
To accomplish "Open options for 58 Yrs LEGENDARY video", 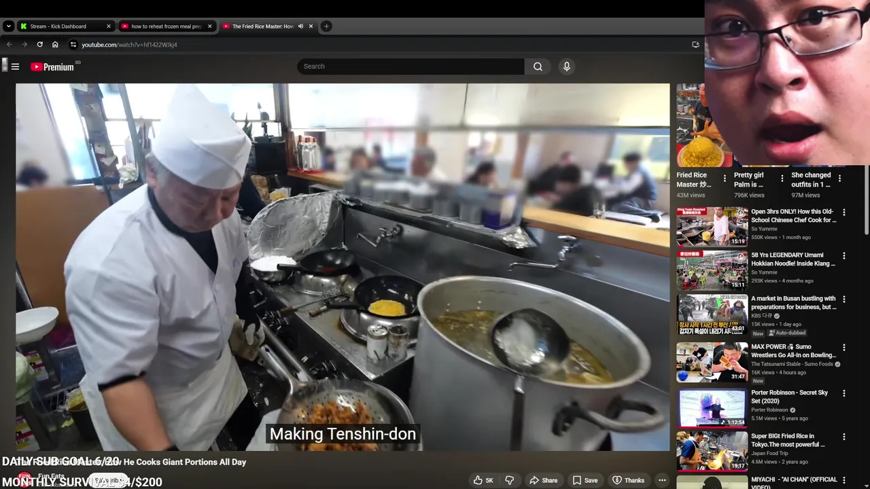I will coord(844,256).
